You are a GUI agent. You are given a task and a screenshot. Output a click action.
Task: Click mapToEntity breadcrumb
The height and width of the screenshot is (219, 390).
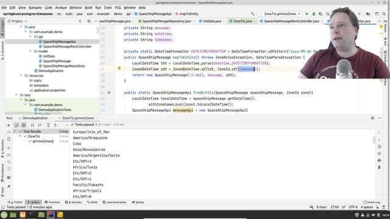tap(187, 14)
